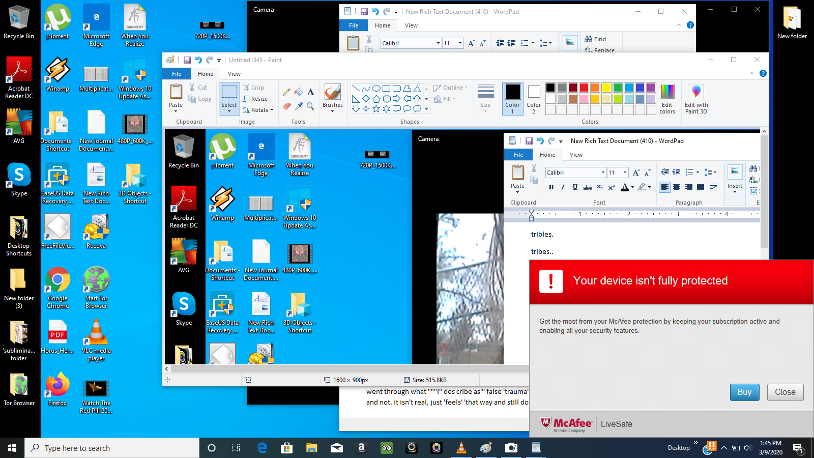
Task: Click the volume icon in system tray
Action: coord(747,448)
